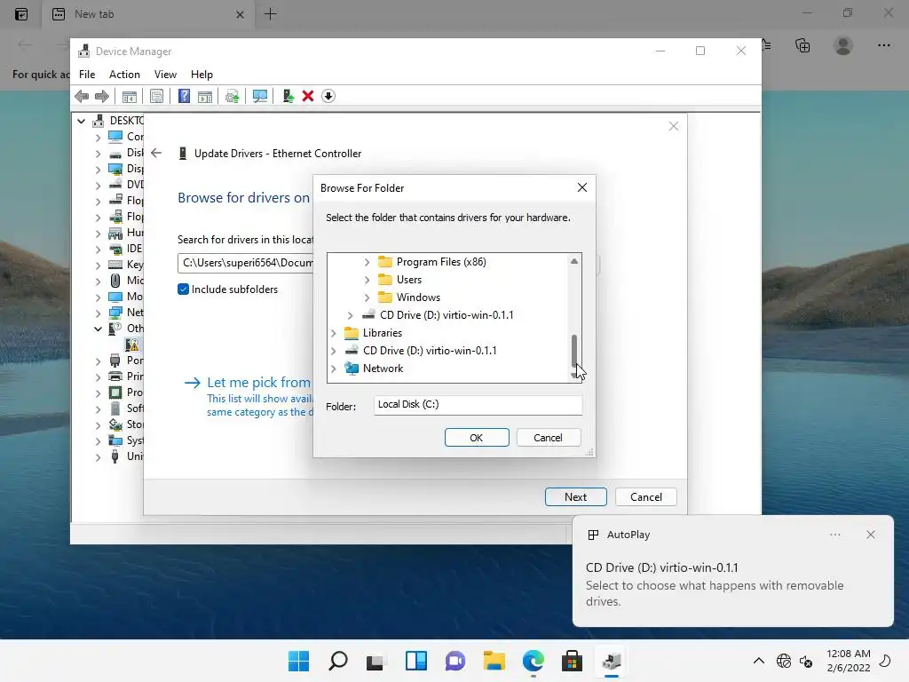909x682 pixels.
Task: Select the Windows folder in tree
Action: [x=418, y=297]
